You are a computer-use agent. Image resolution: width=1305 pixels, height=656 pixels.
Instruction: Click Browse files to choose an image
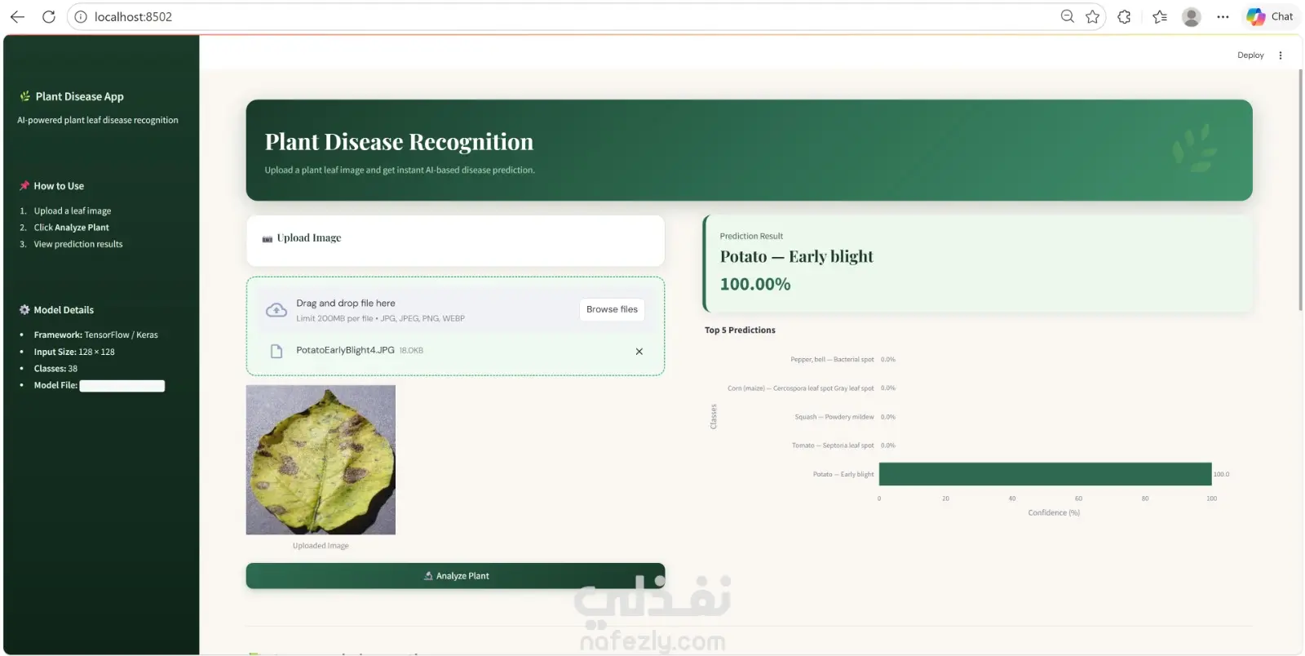click(612, 309)
